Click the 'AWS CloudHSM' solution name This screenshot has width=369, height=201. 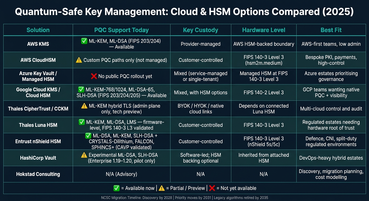point(38,60)
